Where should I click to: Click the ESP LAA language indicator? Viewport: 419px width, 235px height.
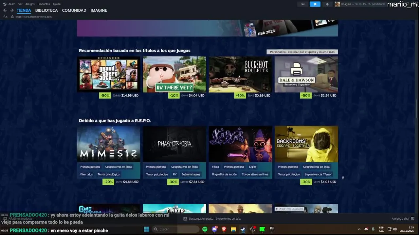tap(381, 229)
